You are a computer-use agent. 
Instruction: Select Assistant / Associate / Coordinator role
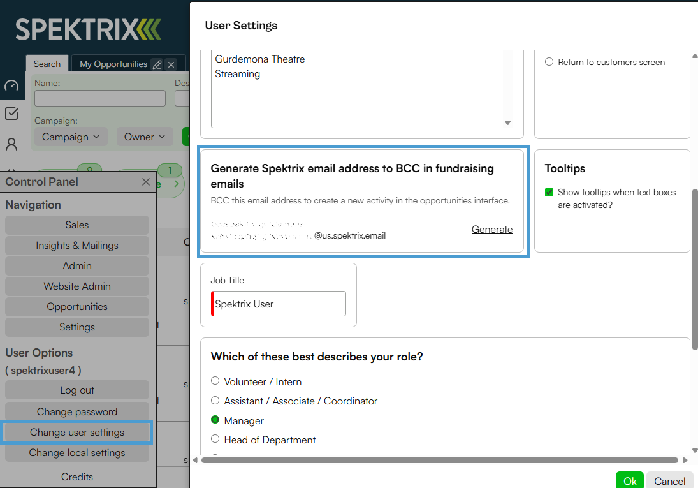point(215,400)
